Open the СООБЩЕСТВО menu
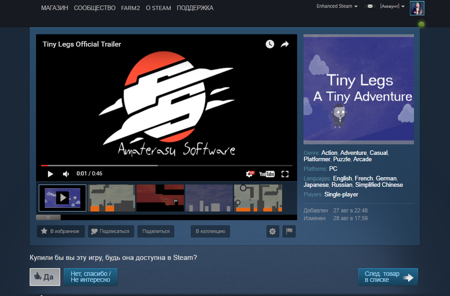The height and width of the screenshot is (296, 450). [x=94, y=8]
